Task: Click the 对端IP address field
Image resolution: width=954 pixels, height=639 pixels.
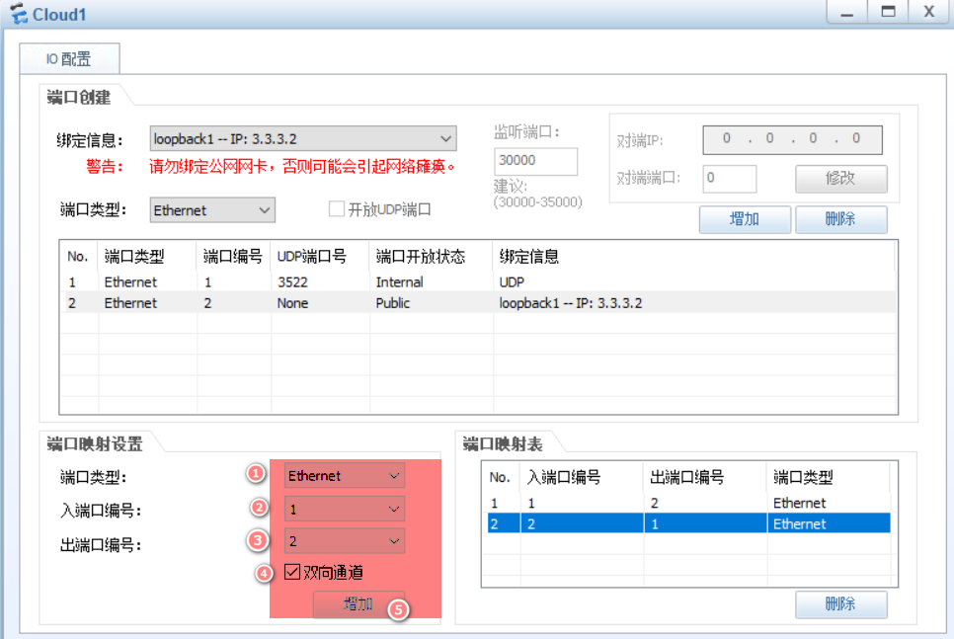Action: pos(792,139)
